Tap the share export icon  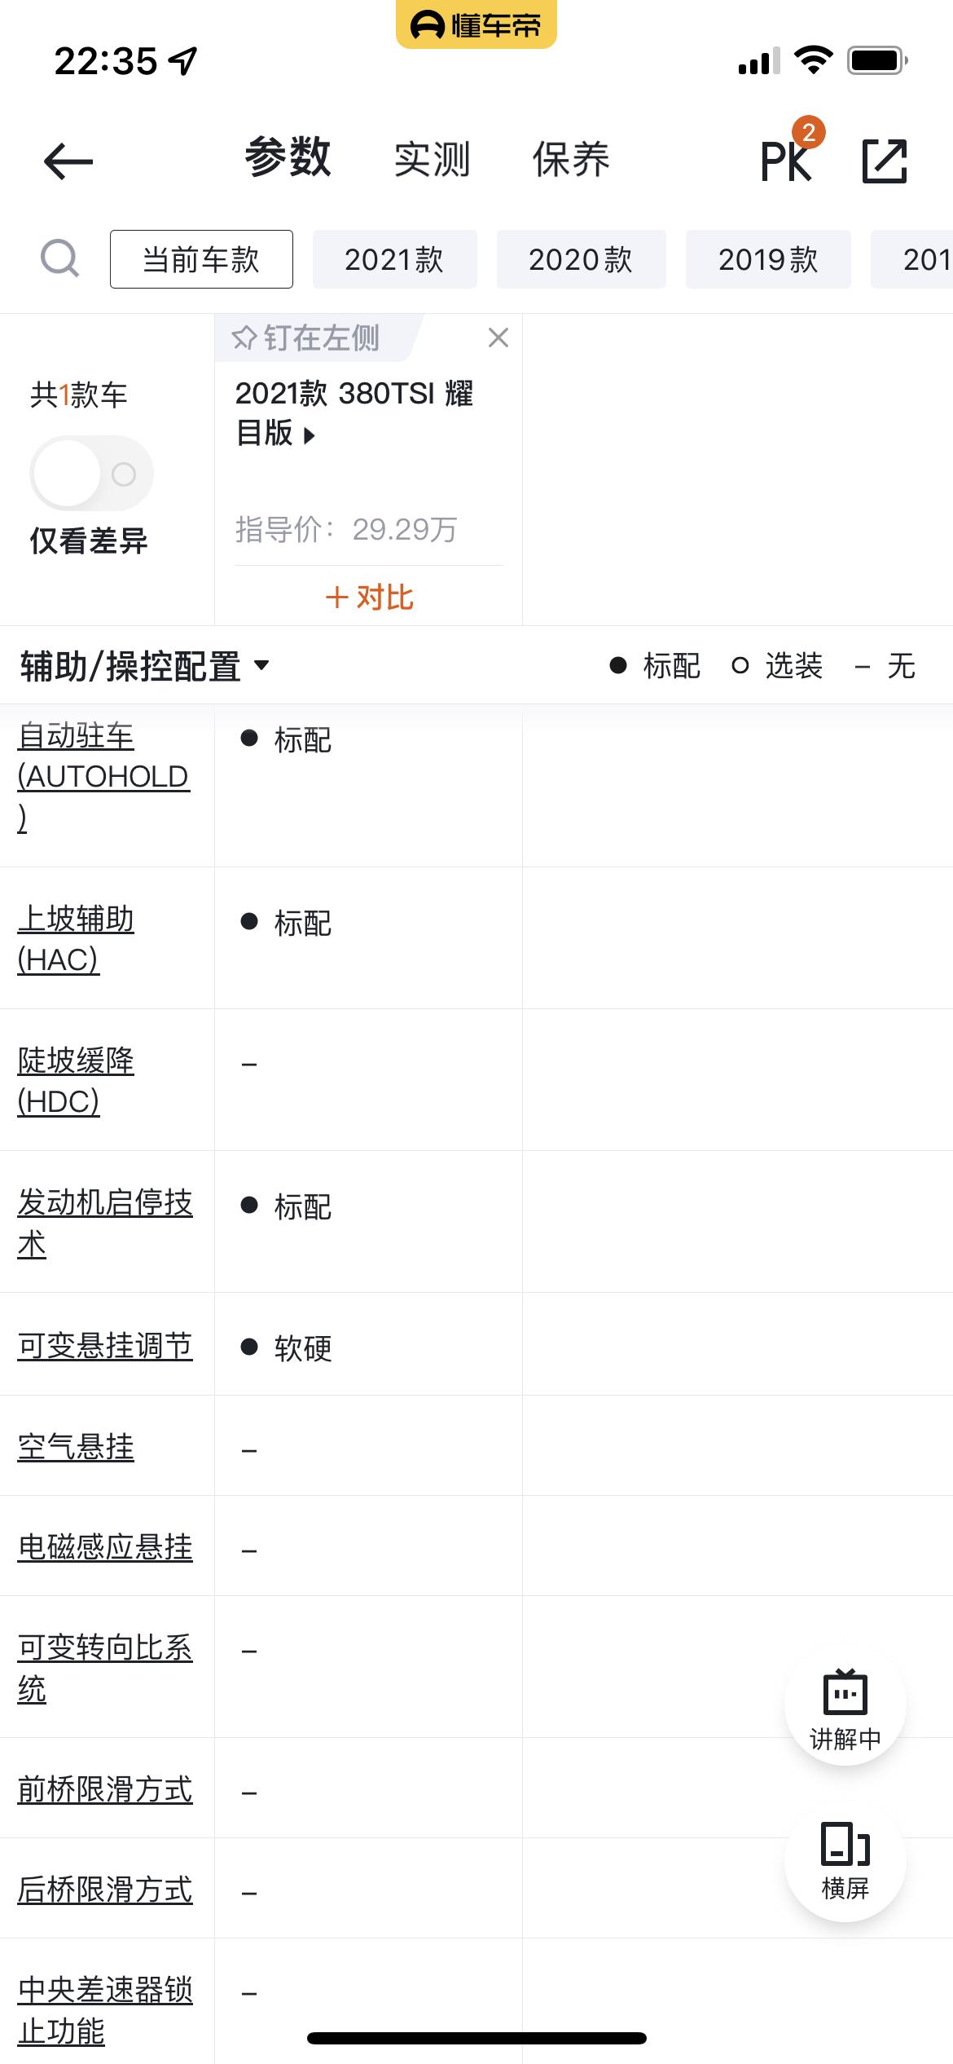pos(884,161)
